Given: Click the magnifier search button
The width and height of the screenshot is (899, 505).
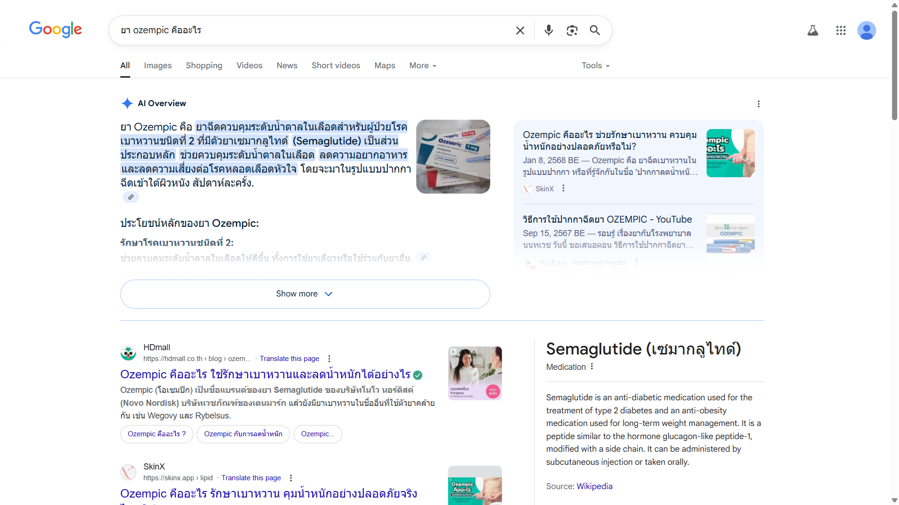Looking at the screenshot, I should point(595,30).
